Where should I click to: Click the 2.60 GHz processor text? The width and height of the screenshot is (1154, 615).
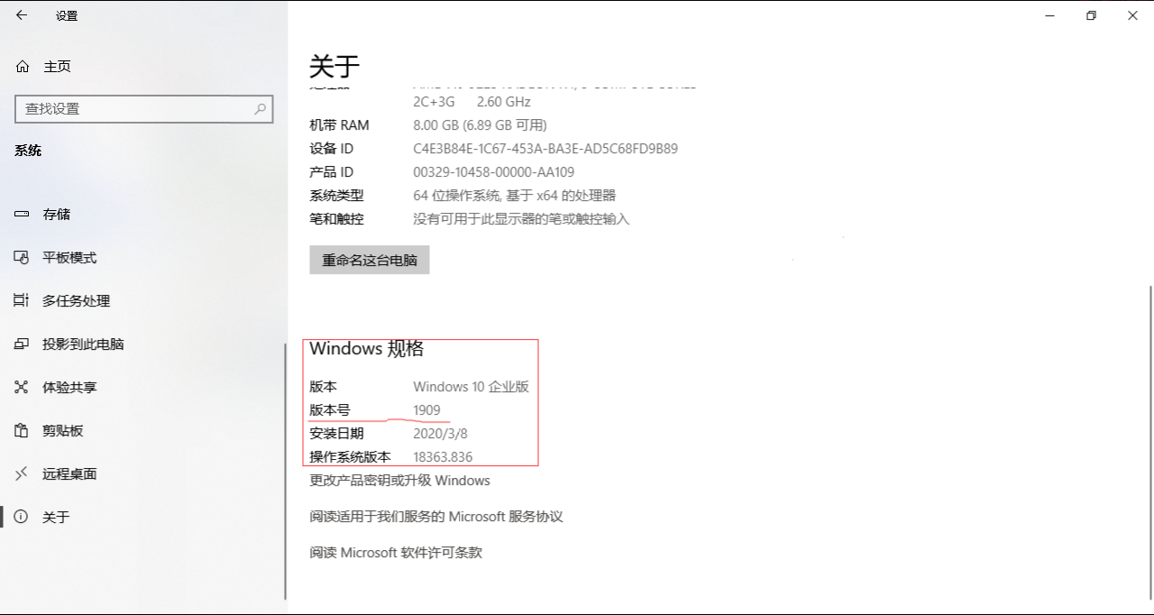coord(503,102)
